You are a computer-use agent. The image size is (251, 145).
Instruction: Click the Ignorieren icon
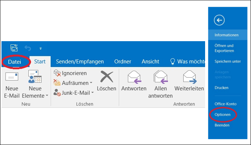(x=57, y=73)
